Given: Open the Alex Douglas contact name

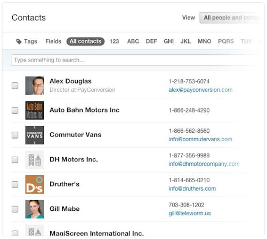Looking at the screenshot, I should coord(70,81).
